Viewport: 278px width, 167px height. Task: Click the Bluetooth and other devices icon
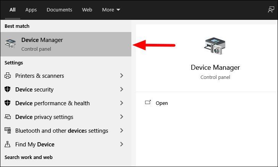tap(8, 130)
